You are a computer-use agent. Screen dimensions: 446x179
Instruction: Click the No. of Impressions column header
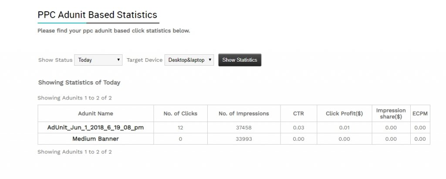point(244,113)
